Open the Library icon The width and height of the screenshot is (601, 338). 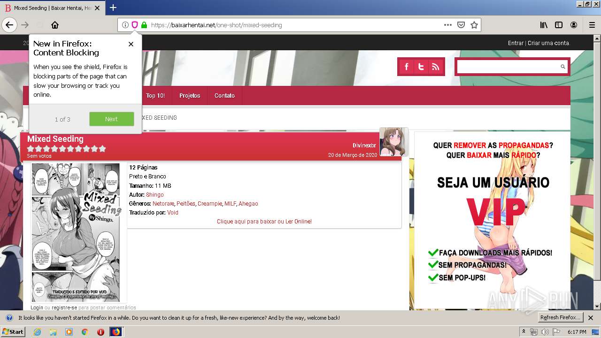pos(544,25)
